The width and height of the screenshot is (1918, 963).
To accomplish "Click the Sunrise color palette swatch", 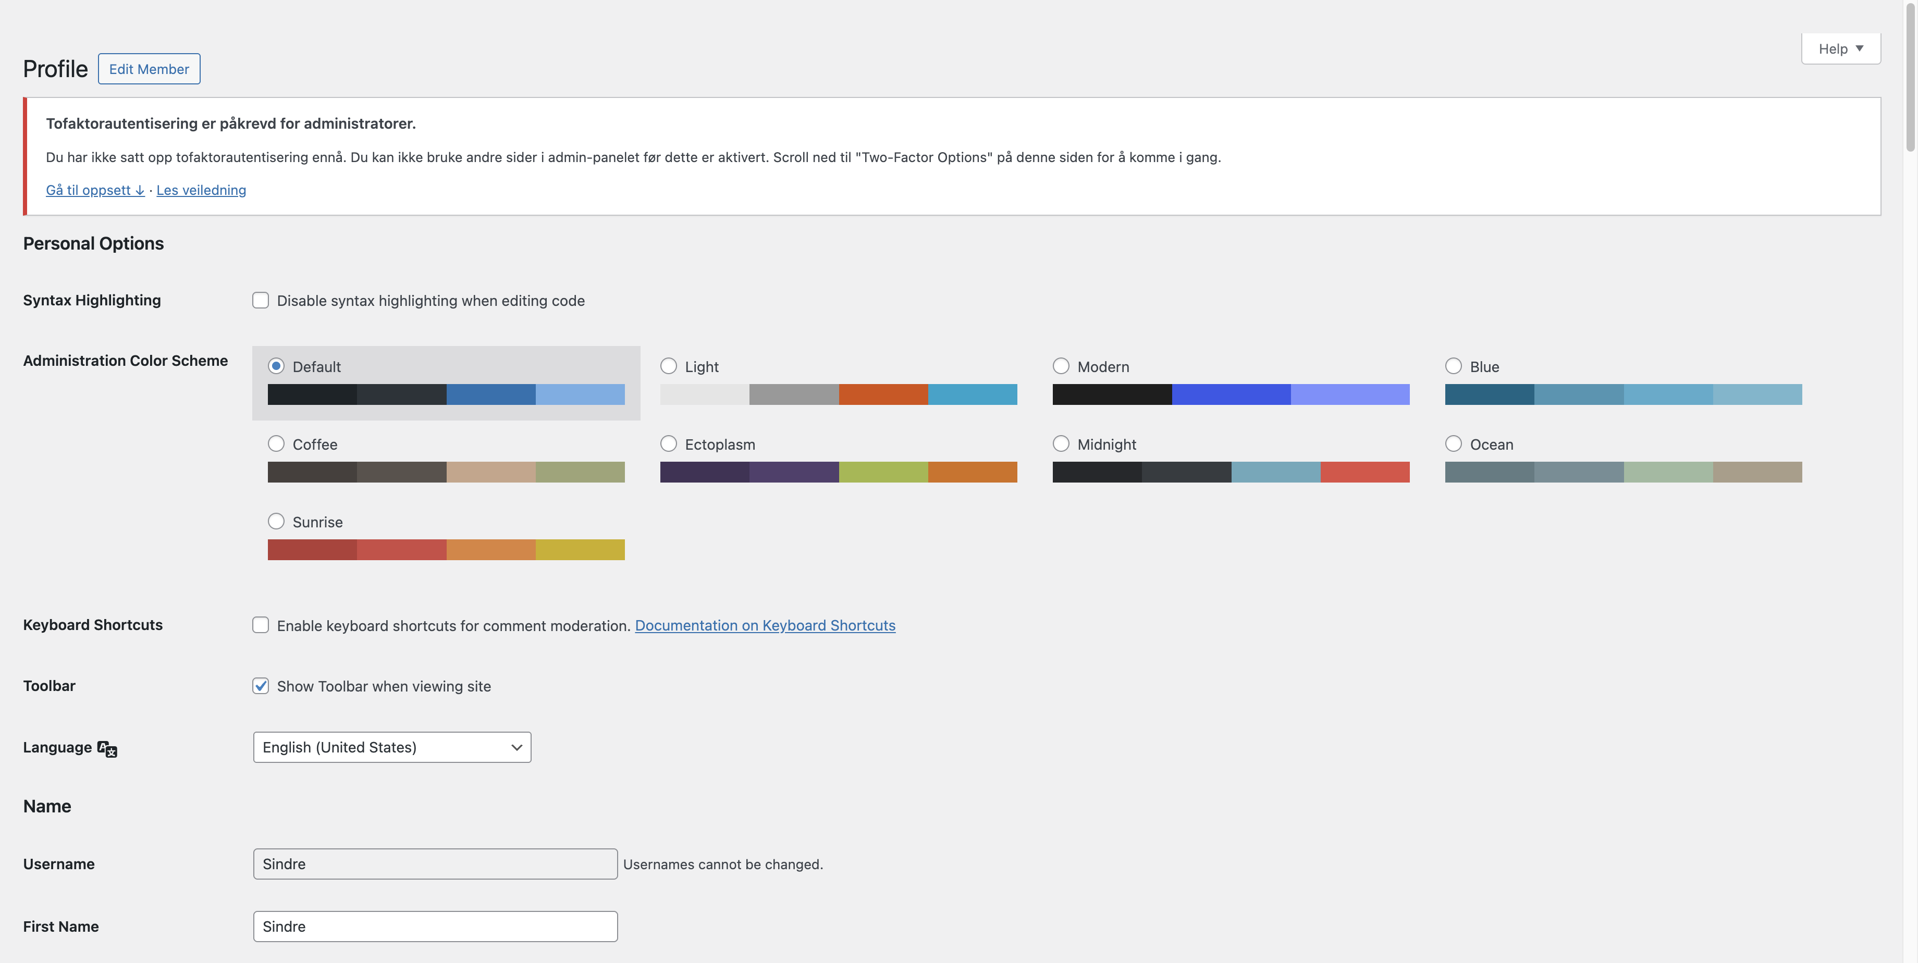I will click(x=445, y=549).
